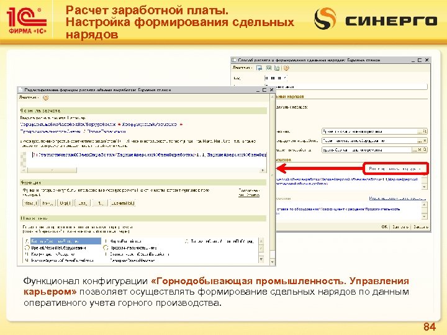Click down arrow of indicators list scrollbar
Image resolution: width=447 pixels, height=335 pixels.
click(x=261, y=259)
